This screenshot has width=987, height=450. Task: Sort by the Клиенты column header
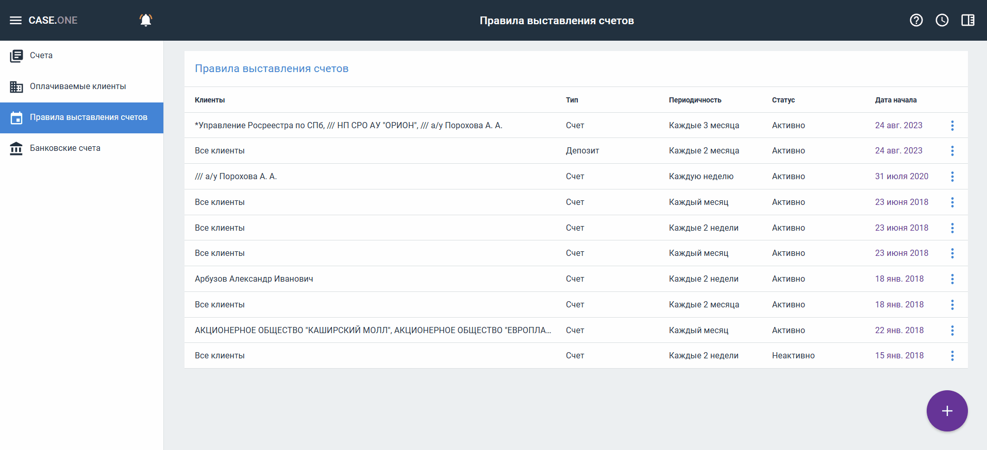point(210,100)
